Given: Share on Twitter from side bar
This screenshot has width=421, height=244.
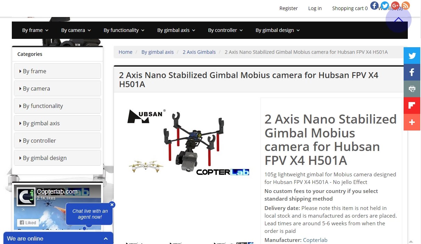Looking at the screenshot, I should (412, 56).
